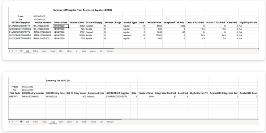Open itcr tab in the lower spreadsheet
The height and width of the screenshot is (133, 266).
[x=102, y=122]
